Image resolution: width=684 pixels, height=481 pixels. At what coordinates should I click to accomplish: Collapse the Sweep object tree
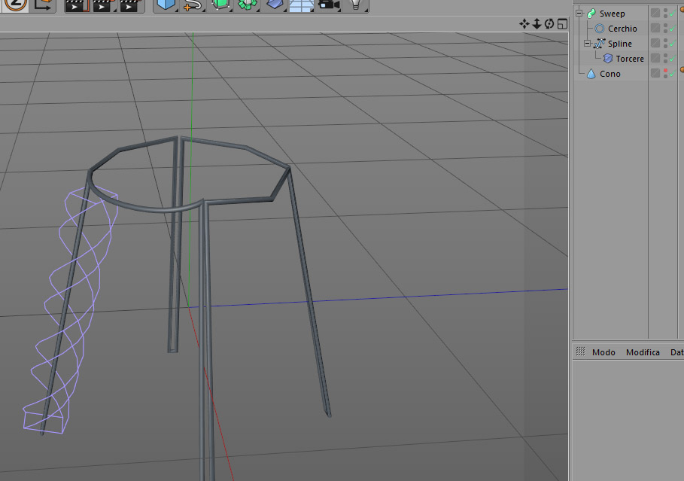point(579,14)
